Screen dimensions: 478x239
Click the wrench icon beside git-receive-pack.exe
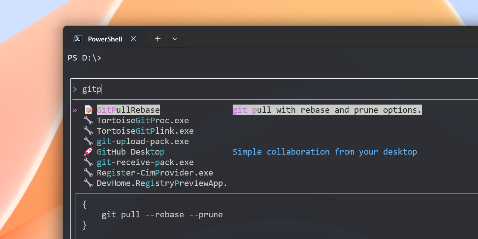click(x=89, y=162)
